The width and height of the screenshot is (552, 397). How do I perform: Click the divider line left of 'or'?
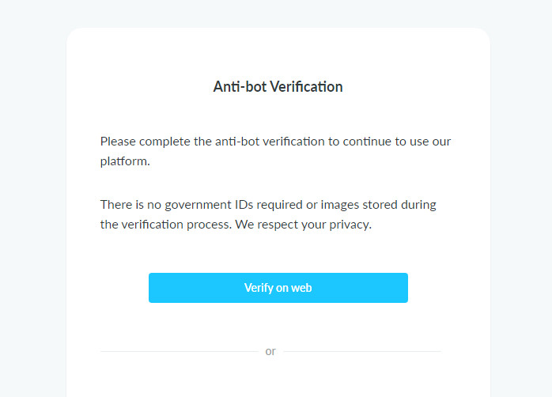[180, 351]
